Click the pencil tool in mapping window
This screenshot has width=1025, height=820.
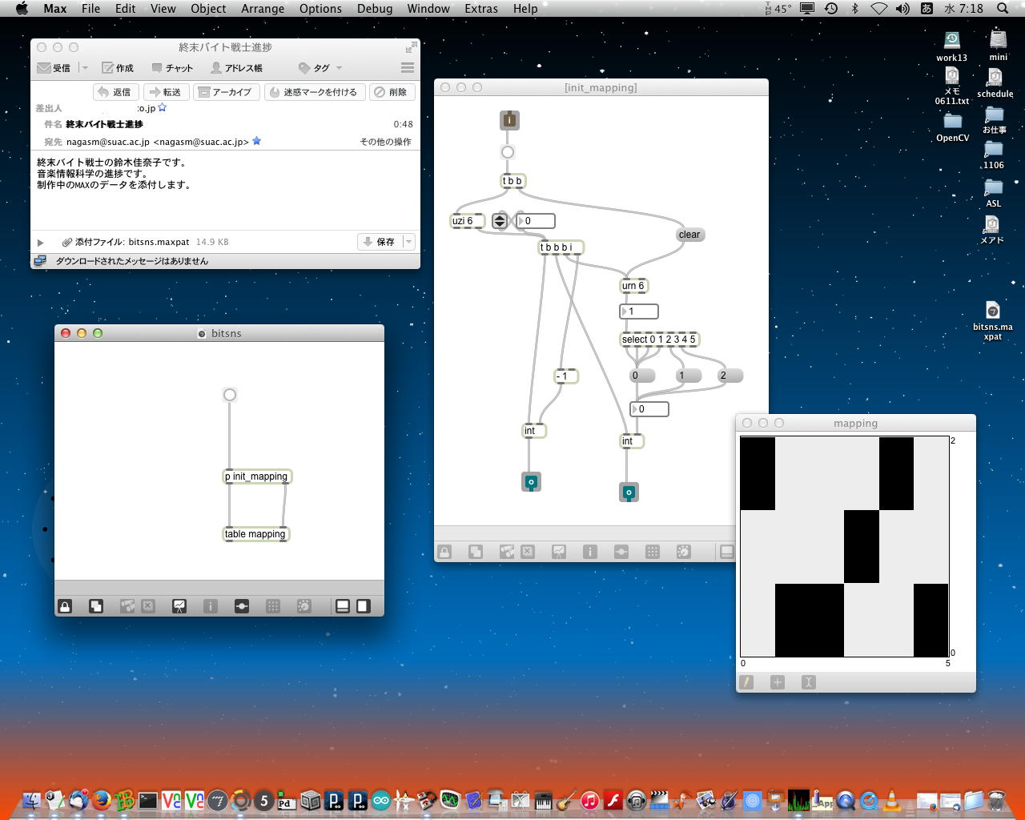pos(746,682)
